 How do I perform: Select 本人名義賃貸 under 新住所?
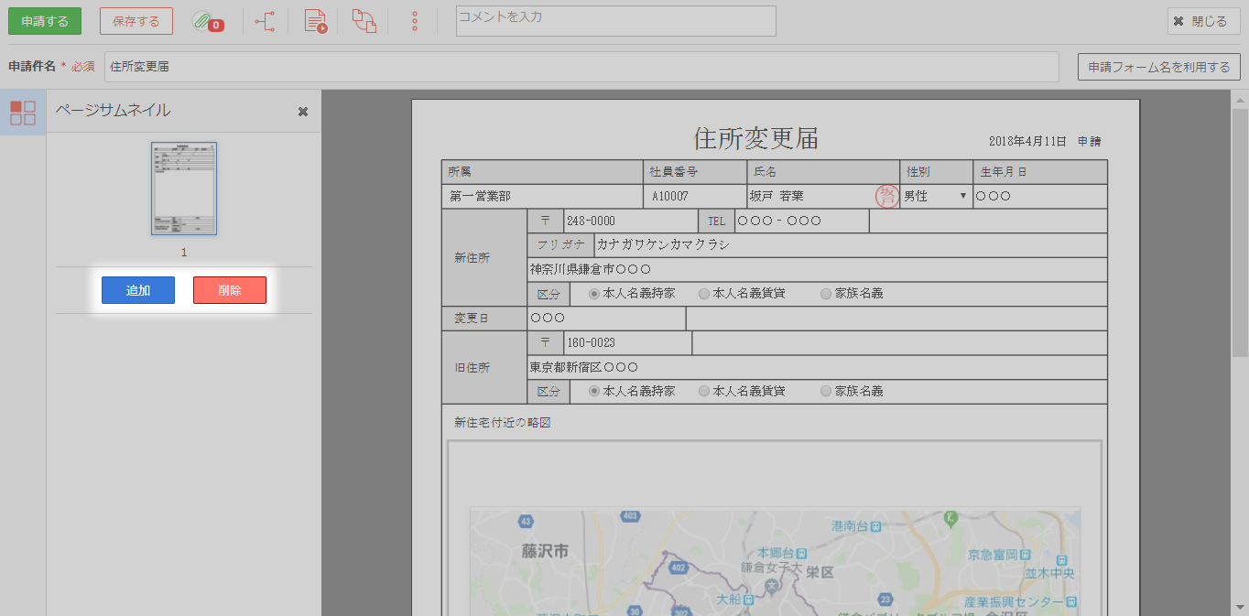click(x=704, y=294)
